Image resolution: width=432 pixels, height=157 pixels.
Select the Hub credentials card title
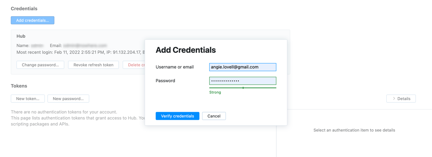click(21, 36)
